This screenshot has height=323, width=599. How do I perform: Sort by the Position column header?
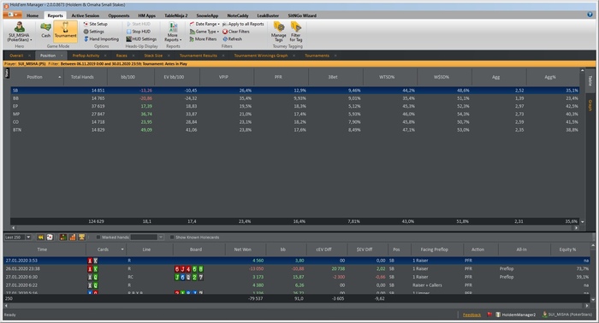[x=35, y=77]
